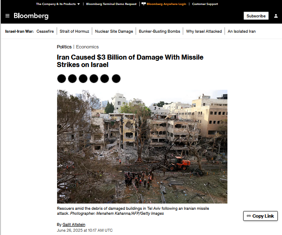
Task: Click the Tel Aviv debris article photo
Action: [x=142, y=146]
